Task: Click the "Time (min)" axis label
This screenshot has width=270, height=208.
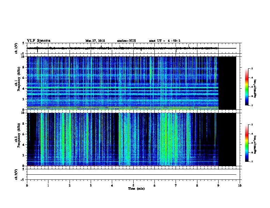Action: [136, 189]
